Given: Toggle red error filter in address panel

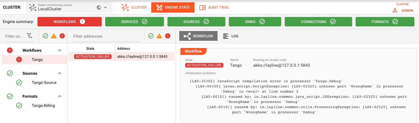Looking at the screenshot, I should pos(168,36).
